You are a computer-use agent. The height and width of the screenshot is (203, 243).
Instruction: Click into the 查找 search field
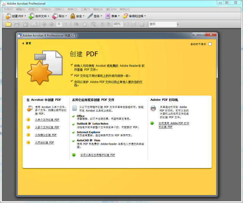pyautogui.click(x=162, y=24)
